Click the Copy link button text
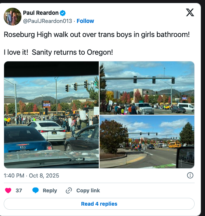205x216 pixels. (88, 190)
